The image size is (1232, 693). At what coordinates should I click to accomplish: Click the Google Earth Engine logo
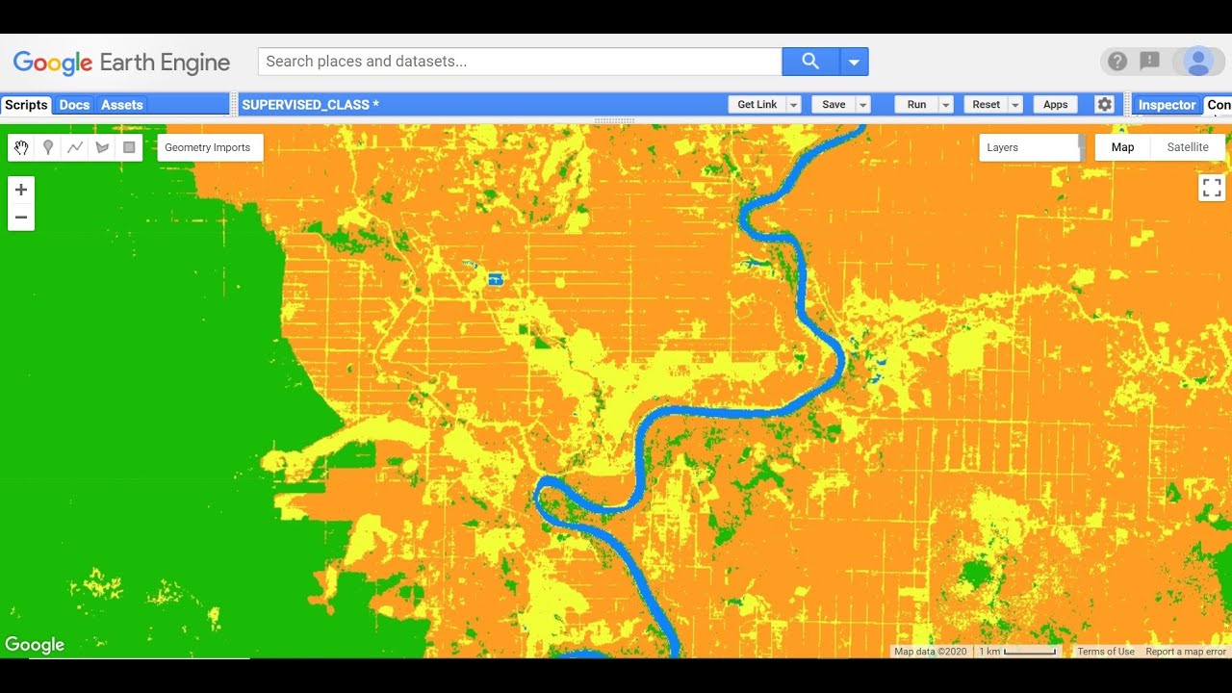click(x=121, y=63)
